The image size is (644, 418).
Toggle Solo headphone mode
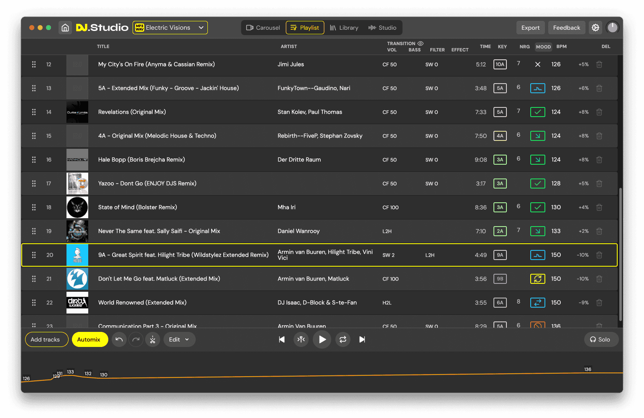(x=601, y=339)
